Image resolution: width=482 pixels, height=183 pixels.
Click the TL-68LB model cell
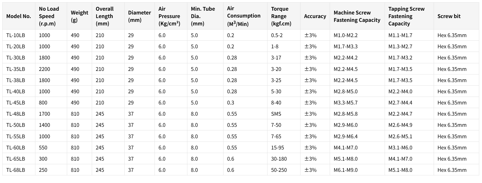[x=16, y=170]
